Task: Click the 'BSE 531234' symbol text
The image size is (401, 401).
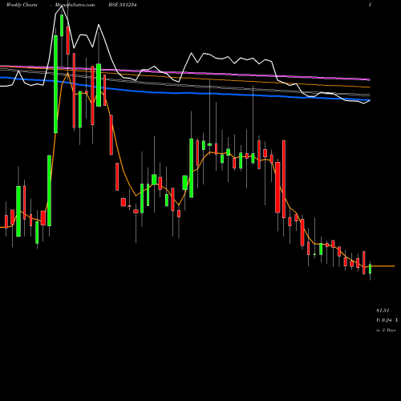Action: (123, 5)
